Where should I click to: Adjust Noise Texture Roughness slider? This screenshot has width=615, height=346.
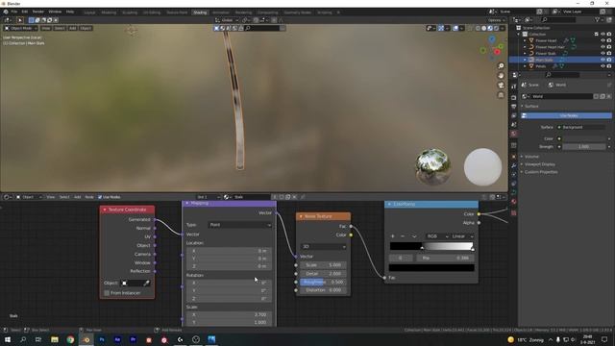pos(323,282)
